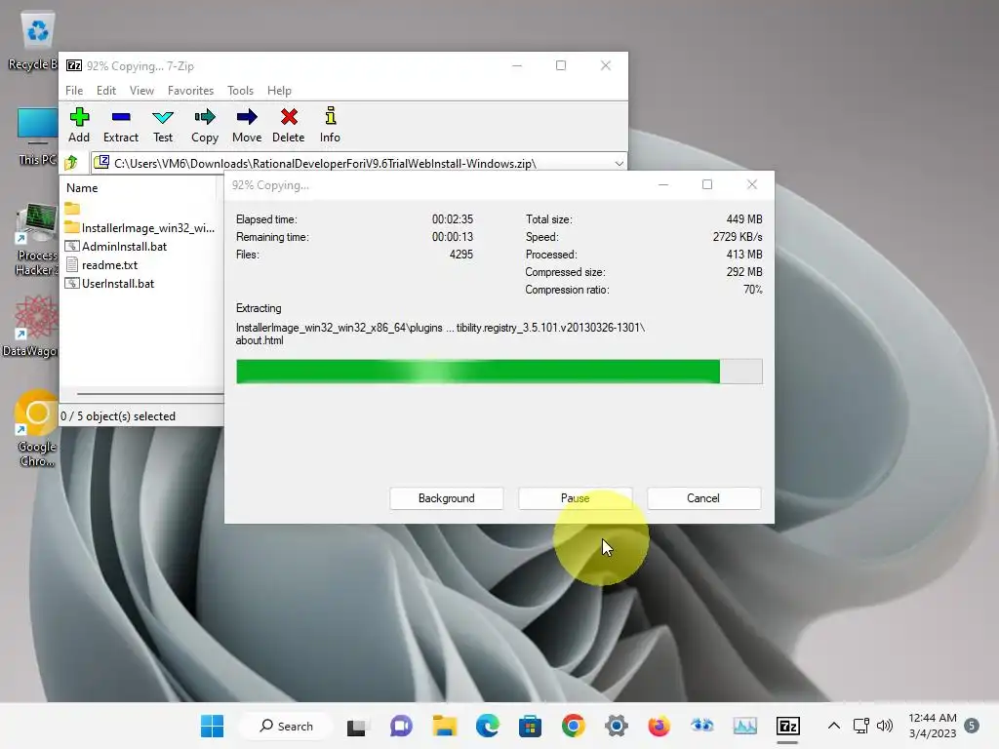Pause the extraction
Image resolution: width=999 pixels, height=749 pixels.
pos(576,498)
